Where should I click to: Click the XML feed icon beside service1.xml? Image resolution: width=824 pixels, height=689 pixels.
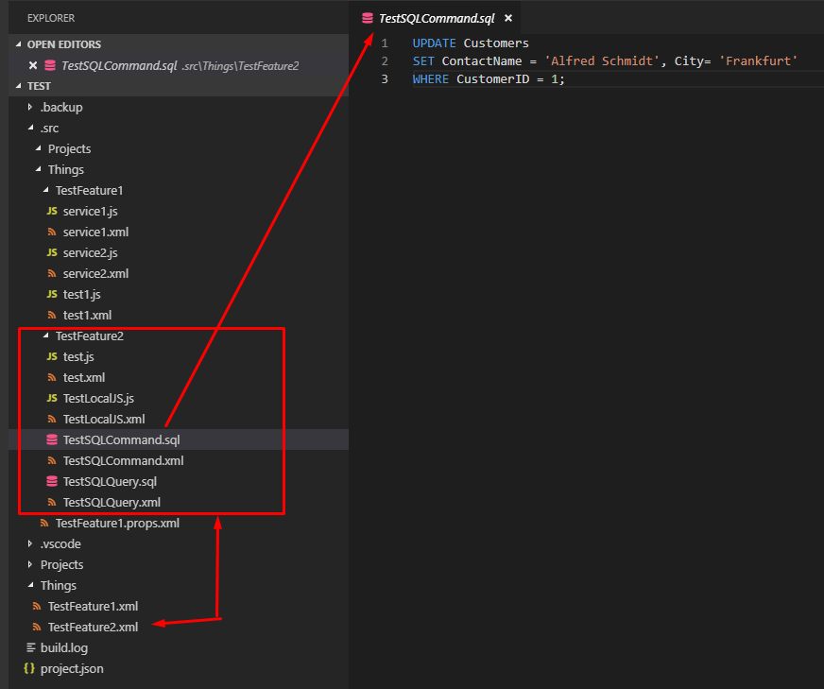(x=53, y=232)
